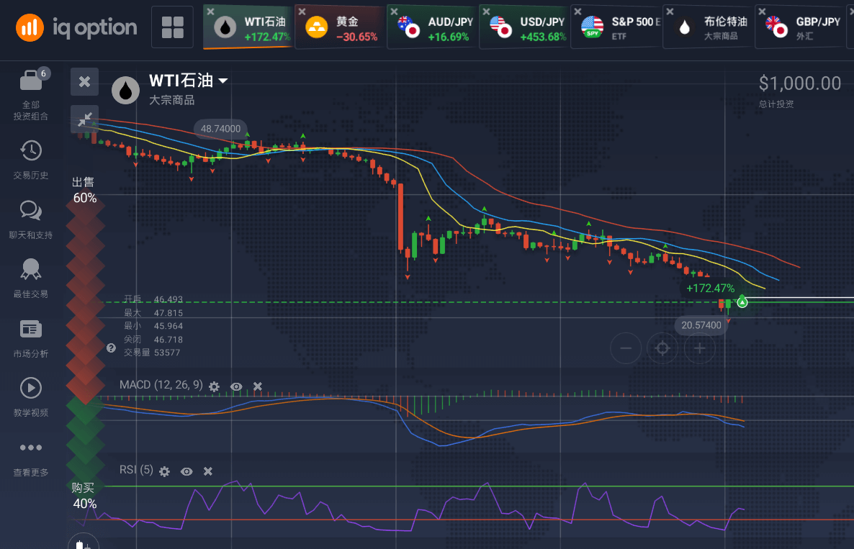Viewport: 854px width, 549px height.
Task: Open the best trades leaderboard icon
Action: click(31, 269)
